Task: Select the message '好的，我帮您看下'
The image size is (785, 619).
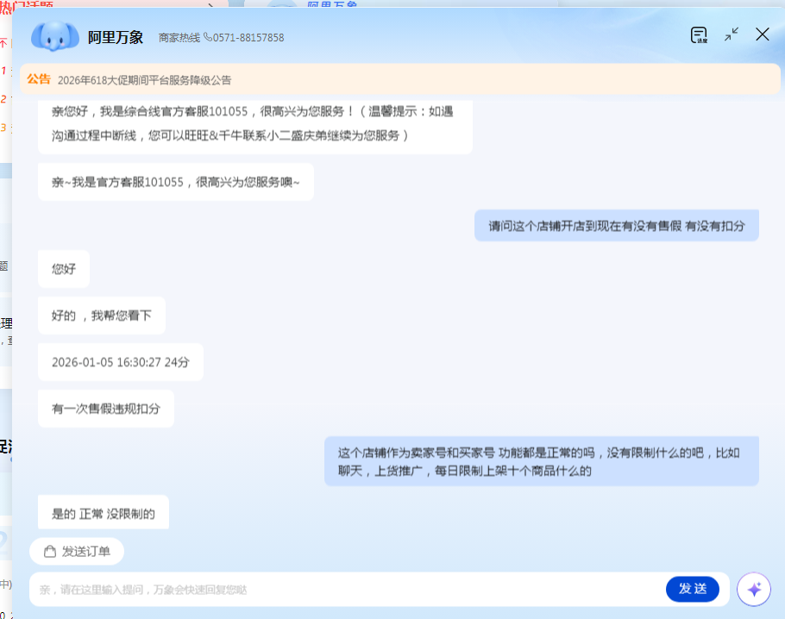Action: pyautogui.click(x=102, y=316)
